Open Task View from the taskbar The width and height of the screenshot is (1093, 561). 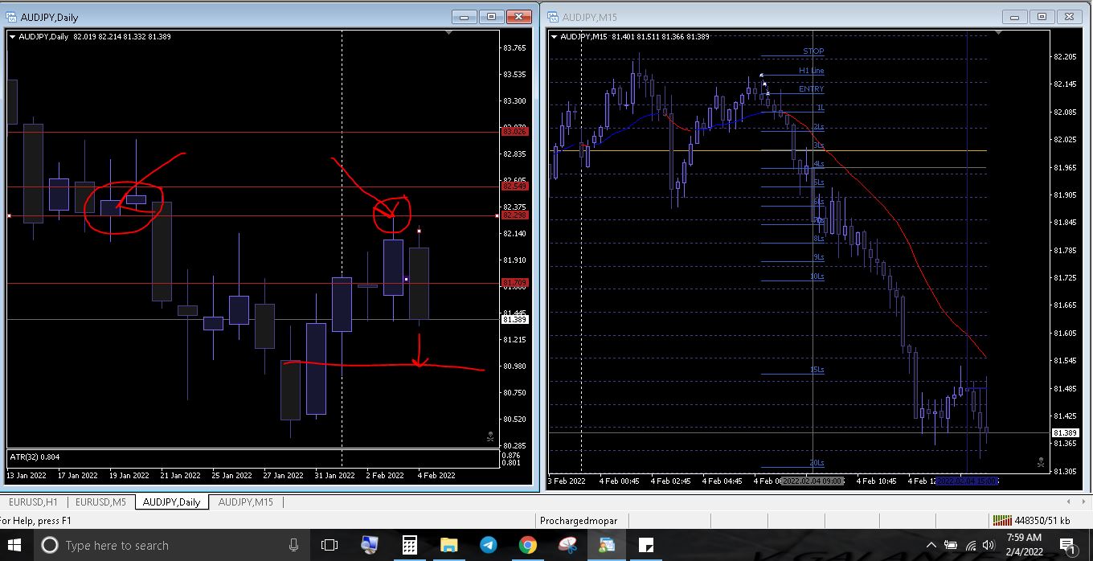pyautogui.click(x=330, y=545)
